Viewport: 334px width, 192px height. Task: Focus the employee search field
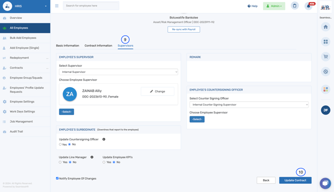[91, 6]
